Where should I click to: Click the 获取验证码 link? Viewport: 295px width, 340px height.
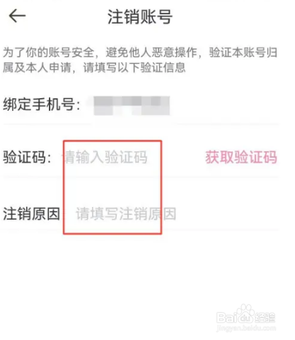click(x=241, y=157)
